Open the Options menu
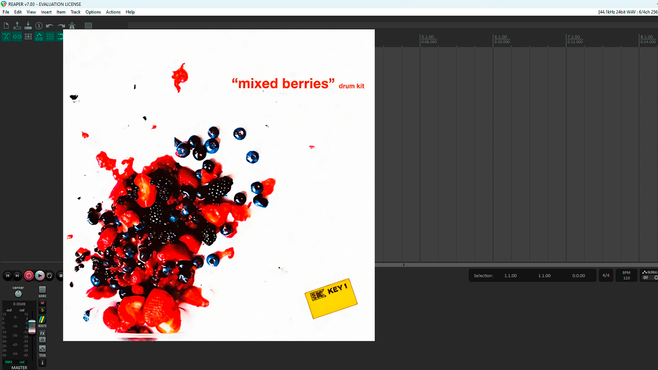Image resolution: width=658 pixels, height=370 pixels. [x=93, y=12]
